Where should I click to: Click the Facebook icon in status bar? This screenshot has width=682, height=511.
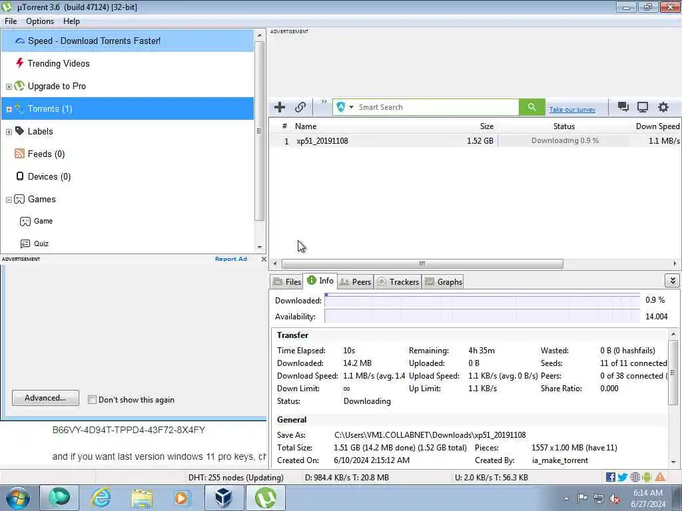click(610, 477)
